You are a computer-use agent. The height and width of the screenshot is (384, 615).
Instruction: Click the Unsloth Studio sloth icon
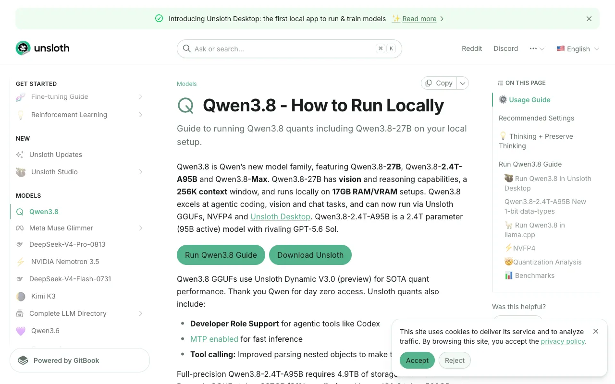(21, 172)
